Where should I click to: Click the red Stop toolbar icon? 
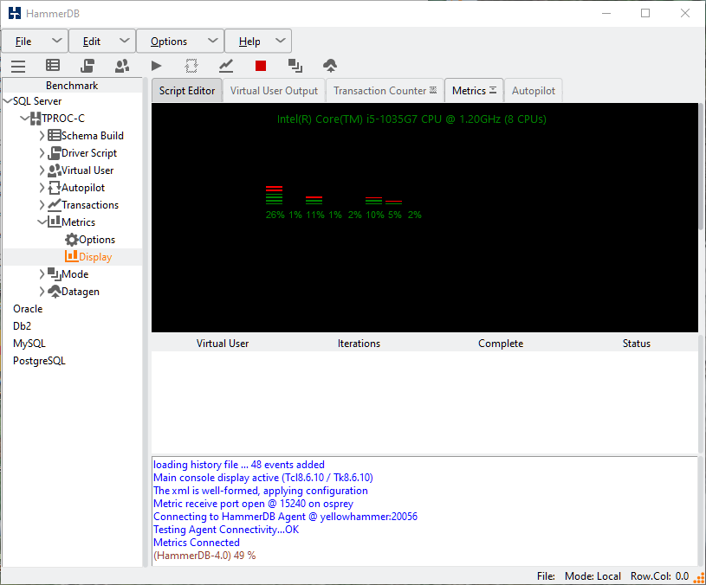261,66
